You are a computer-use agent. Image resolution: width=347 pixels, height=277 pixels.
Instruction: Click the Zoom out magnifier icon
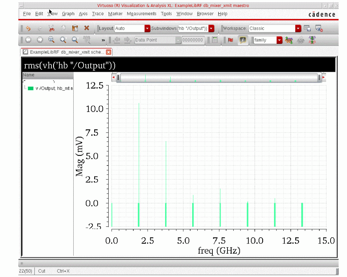point(75,40)
